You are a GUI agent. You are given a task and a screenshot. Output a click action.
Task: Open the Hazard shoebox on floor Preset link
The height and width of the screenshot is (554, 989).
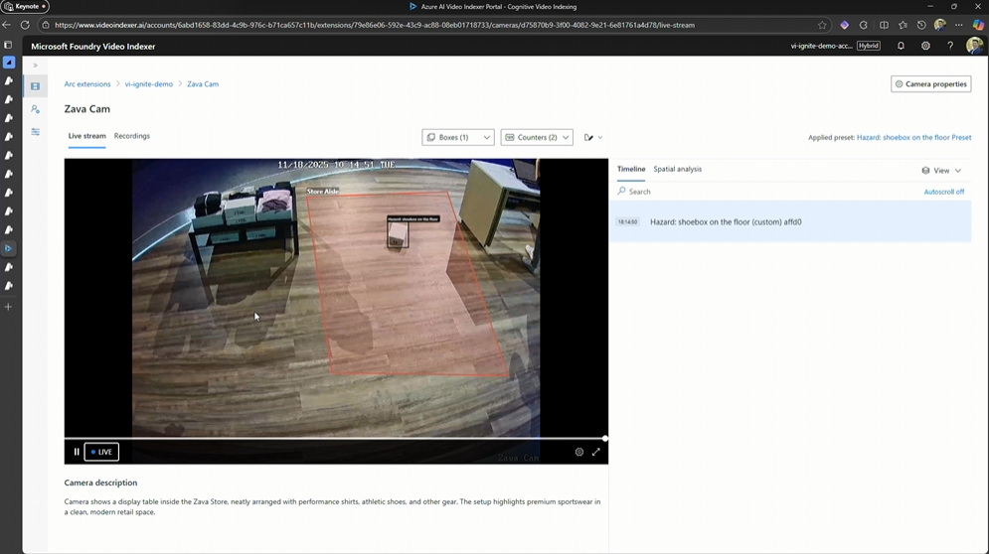(x=913, y=137)
